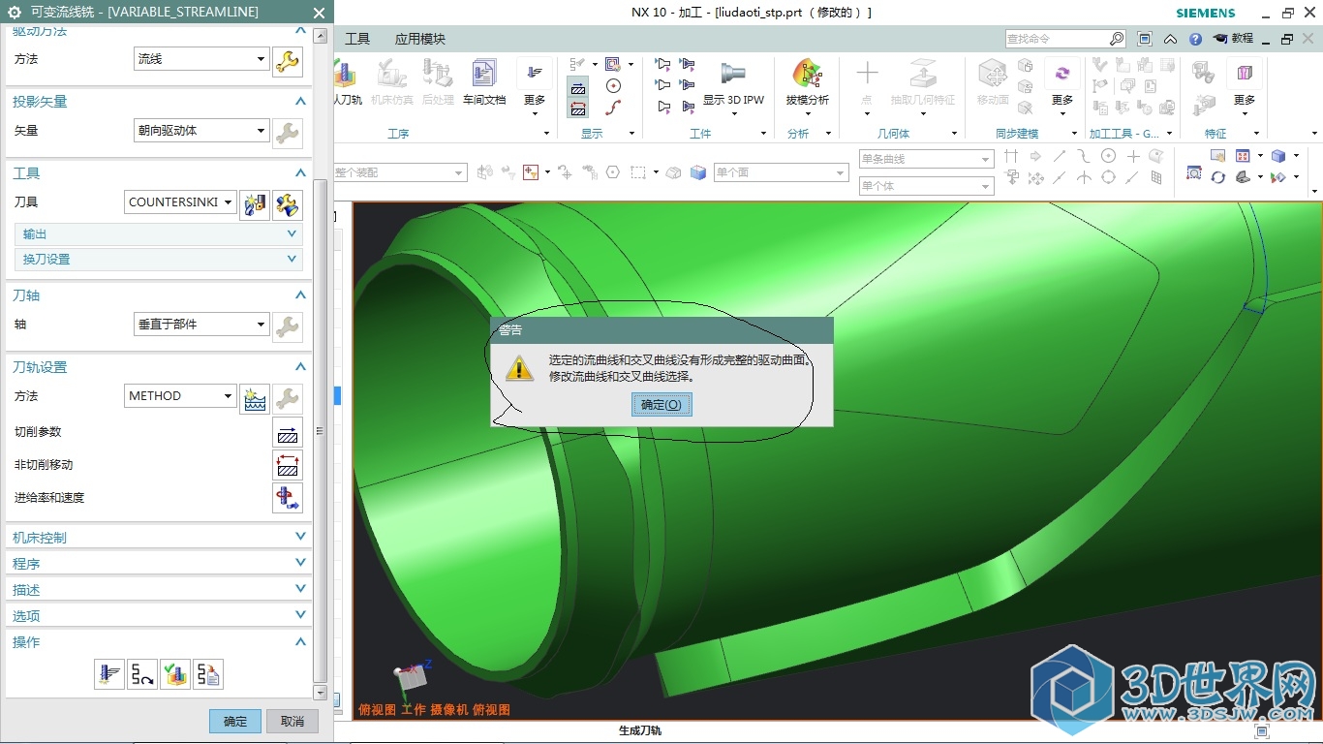
Task: Click 抽取几何特征 extract geometry icon
Action: (x=923, y=82)
